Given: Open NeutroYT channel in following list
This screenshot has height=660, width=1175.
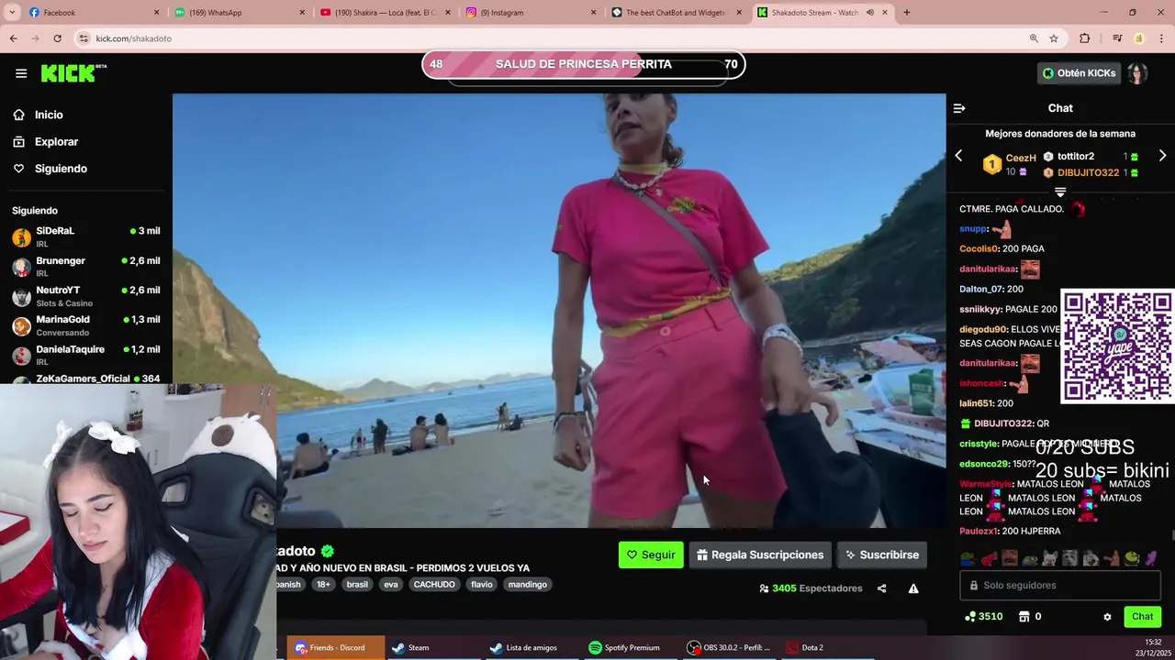Looking at the screenshot, I should (x=86, y=295).
